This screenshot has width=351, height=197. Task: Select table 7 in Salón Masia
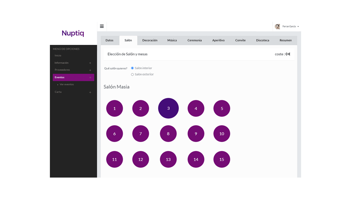(x=141, y=133)
